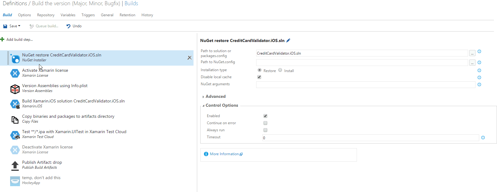
Task: Select the Test **/*.ipa with Xamarin.UITest step
Action: point(97,135)
